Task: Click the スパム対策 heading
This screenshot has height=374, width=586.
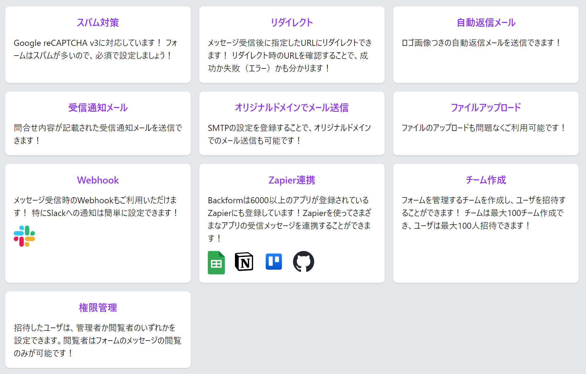Action: pyautogui.click(x=98, y=22)
